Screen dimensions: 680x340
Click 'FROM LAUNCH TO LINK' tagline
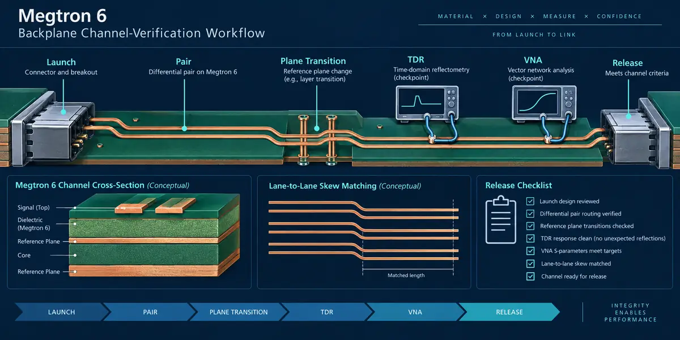(x=534, y=35)
